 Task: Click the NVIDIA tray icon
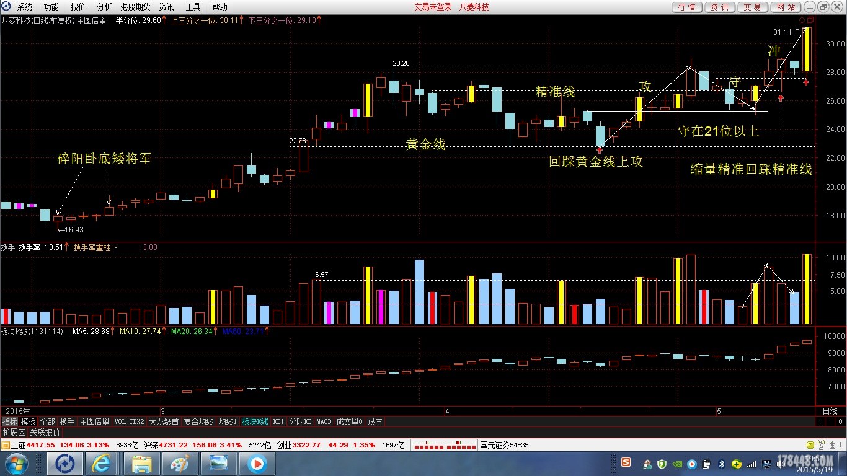[x=676, y=464]
